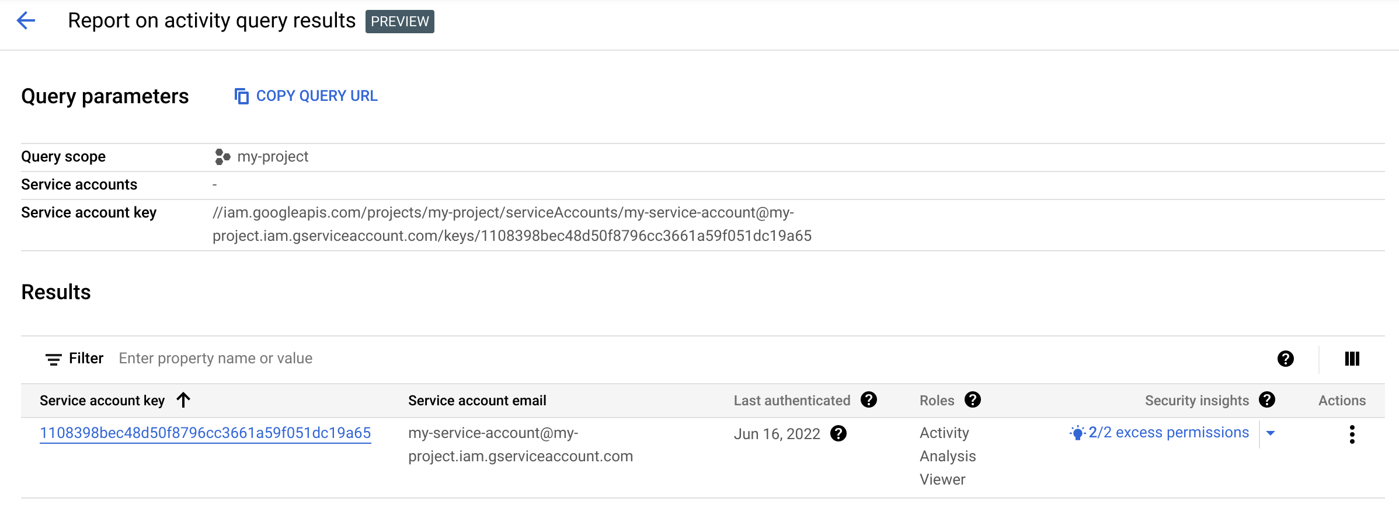Click the PREVIEW badge in the title
1399x519 pixels.
[399, 22]
